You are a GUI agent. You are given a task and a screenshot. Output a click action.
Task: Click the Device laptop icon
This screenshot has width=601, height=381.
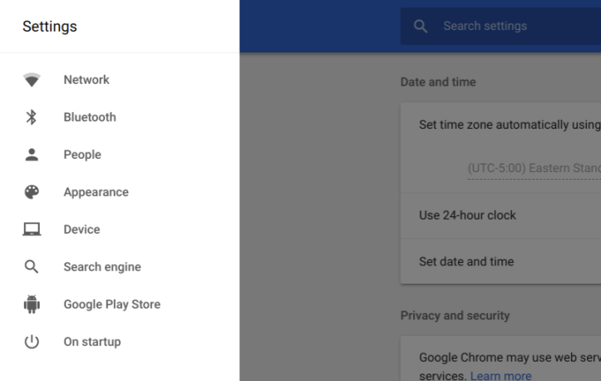click(x=32, y=230)
